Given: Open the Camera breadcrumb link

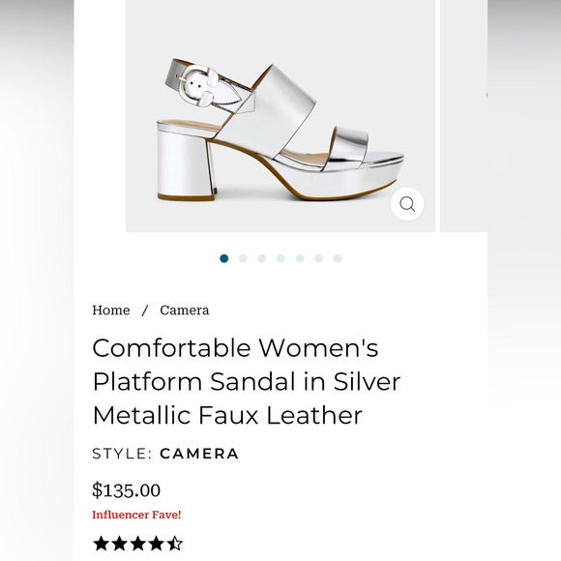Looking at the screenshot, I should (184, 310).
